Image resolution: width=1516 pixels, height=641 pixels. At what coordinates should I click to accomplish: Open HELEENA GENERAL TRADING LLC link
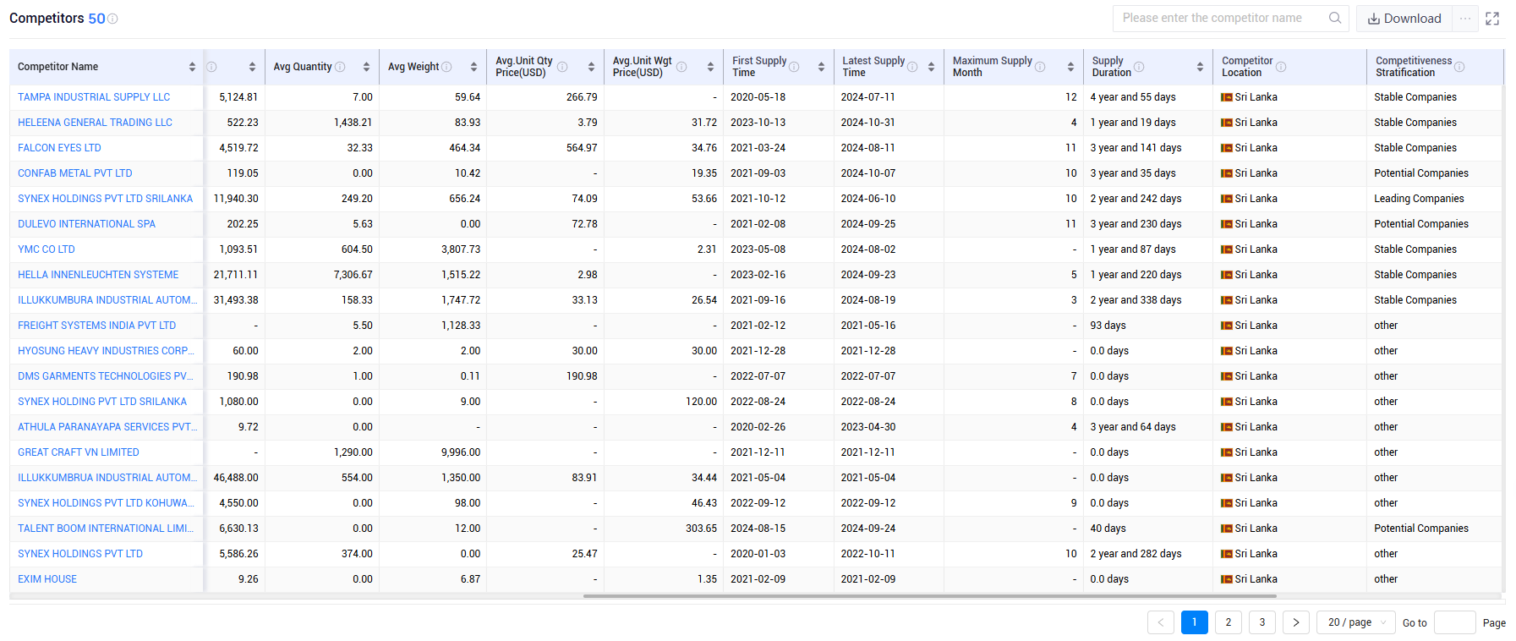pos(95,123)
